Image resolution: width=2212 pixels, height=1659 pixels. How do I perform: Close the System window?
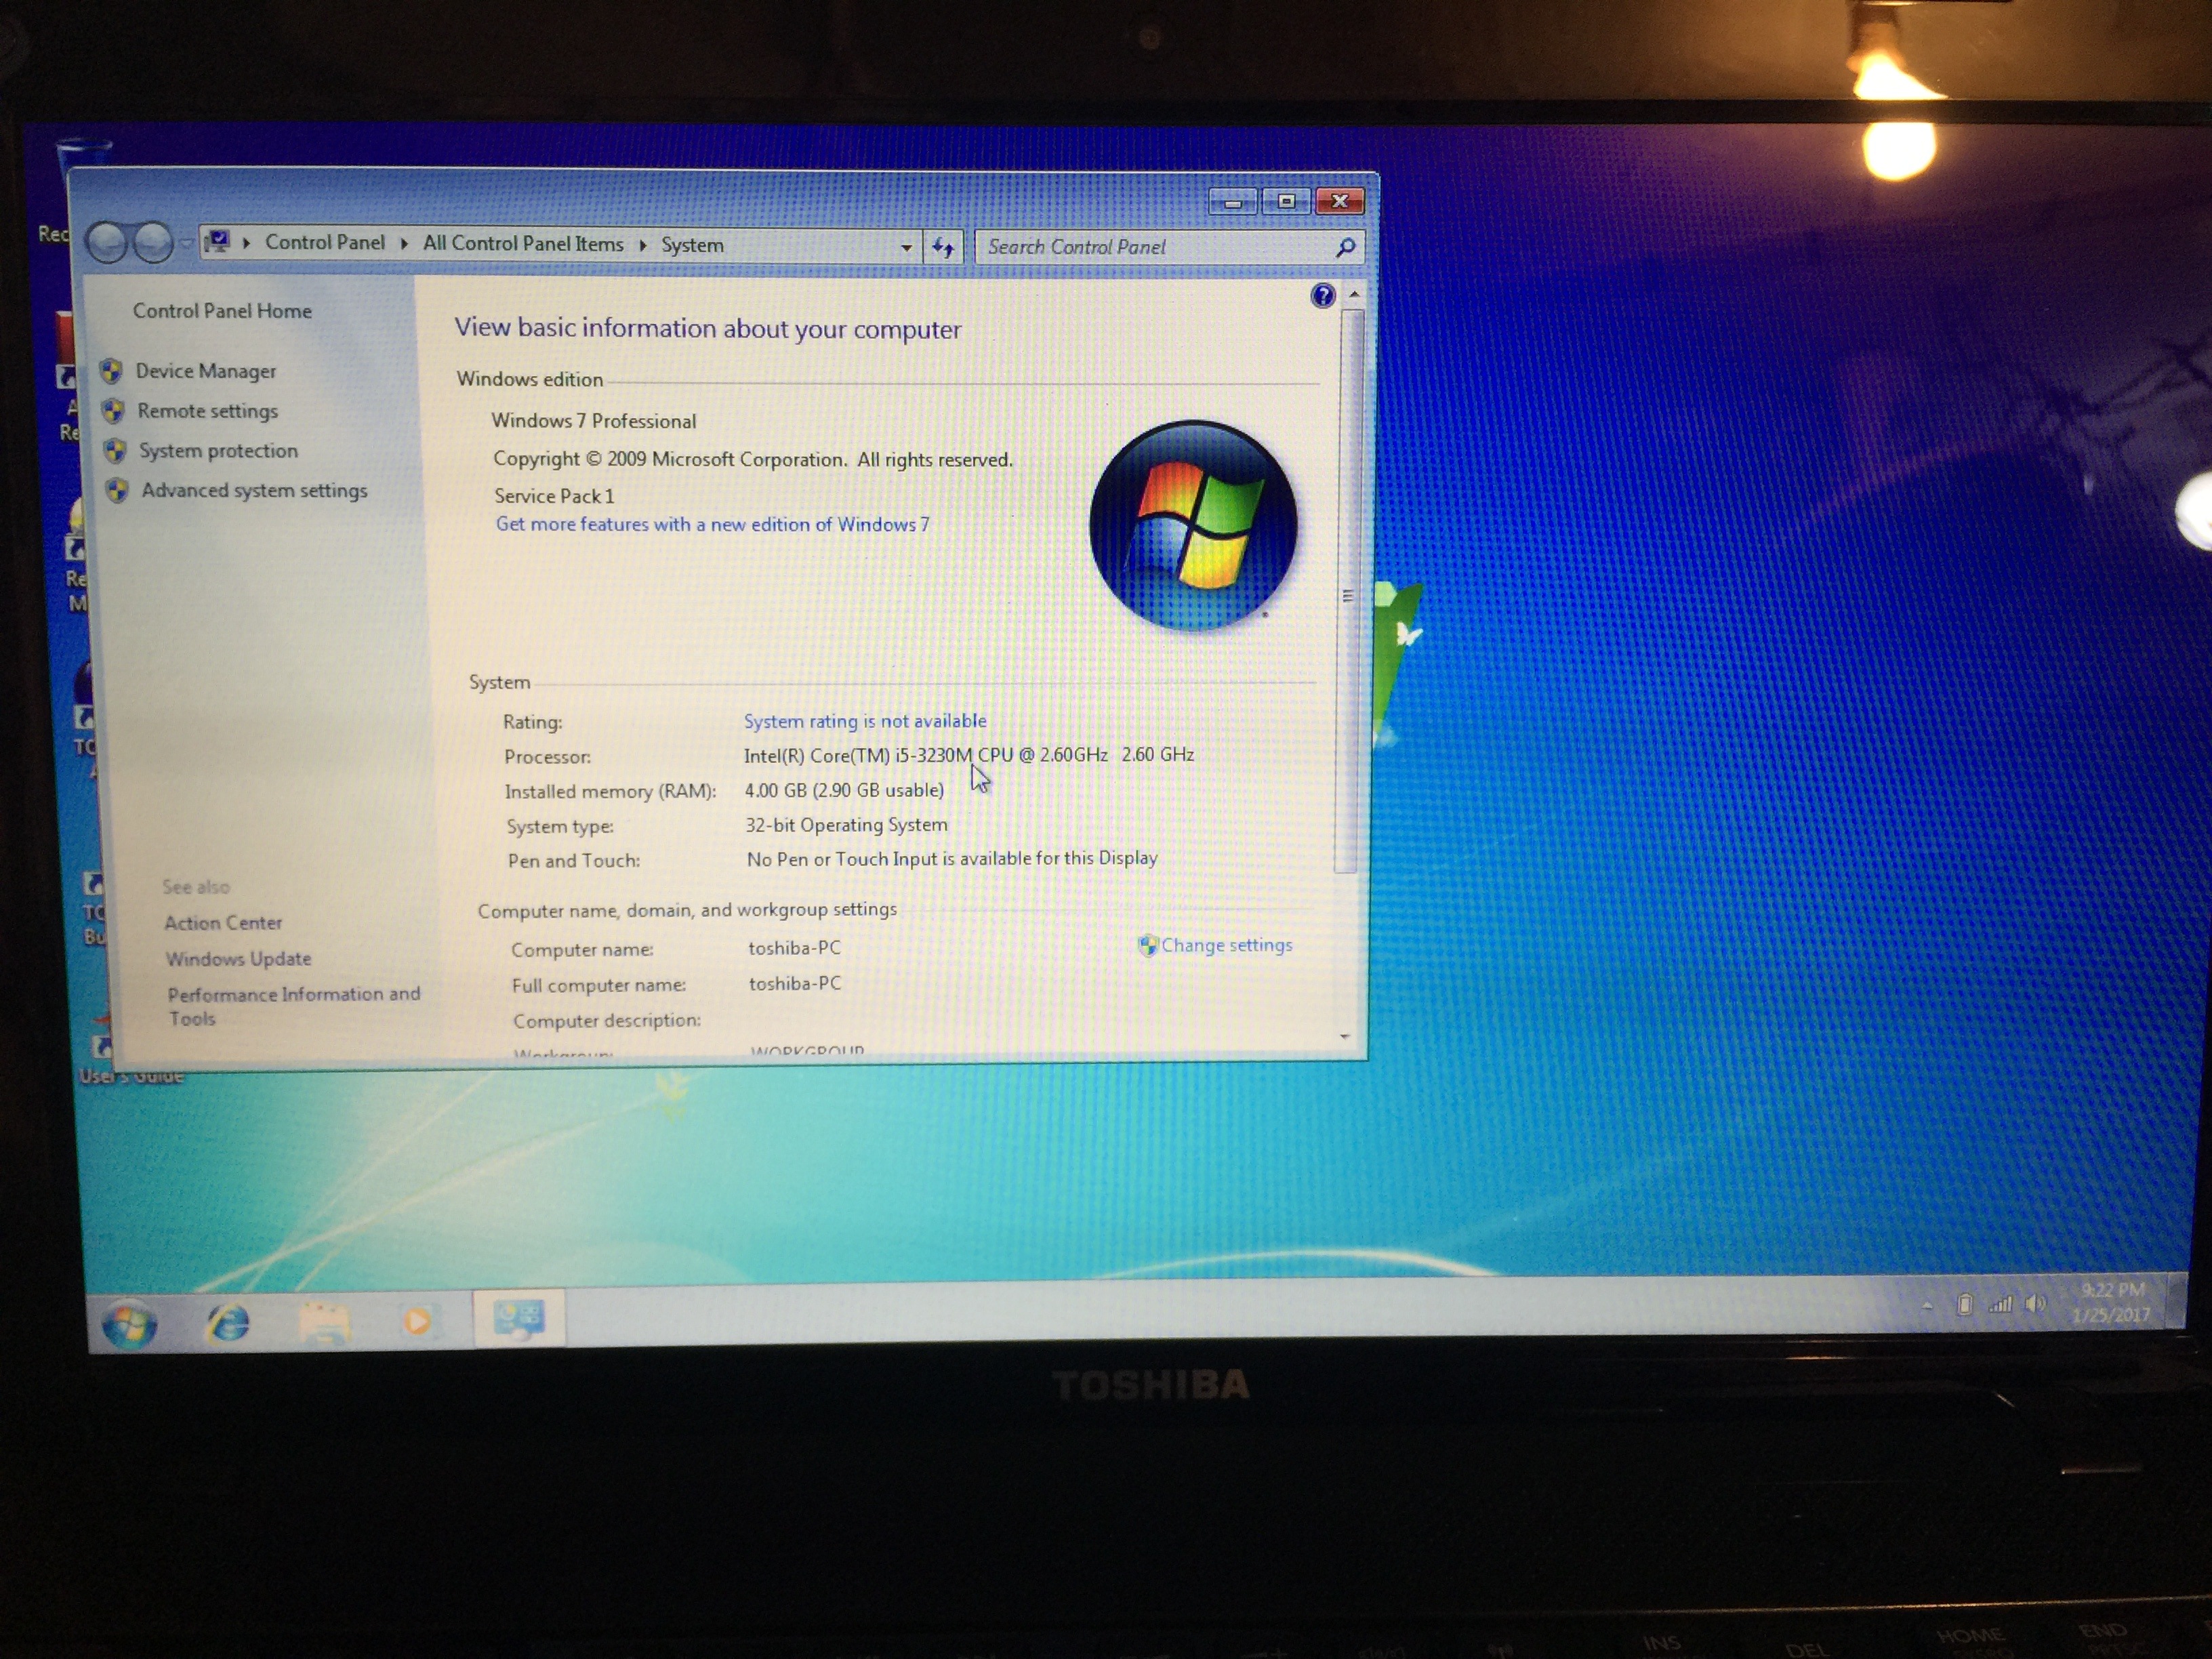tap(1341, 202)
